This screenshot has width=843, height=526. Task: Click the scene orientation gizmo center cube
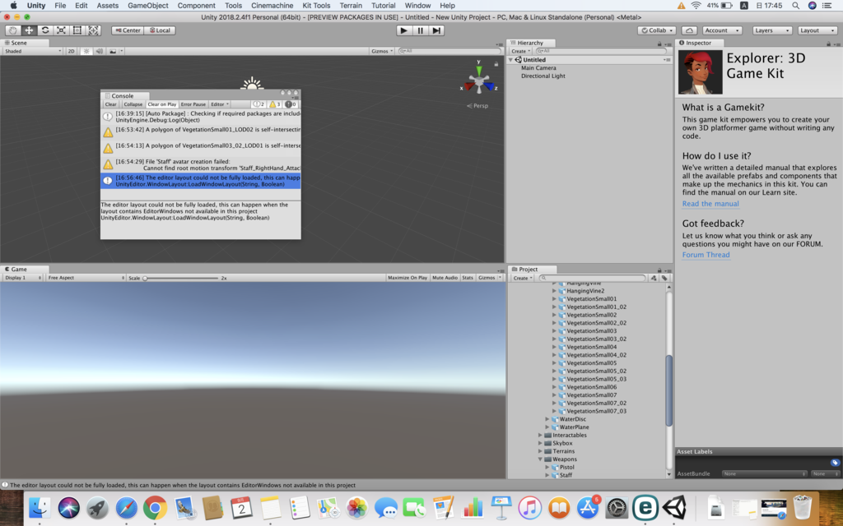coord(479,83)
